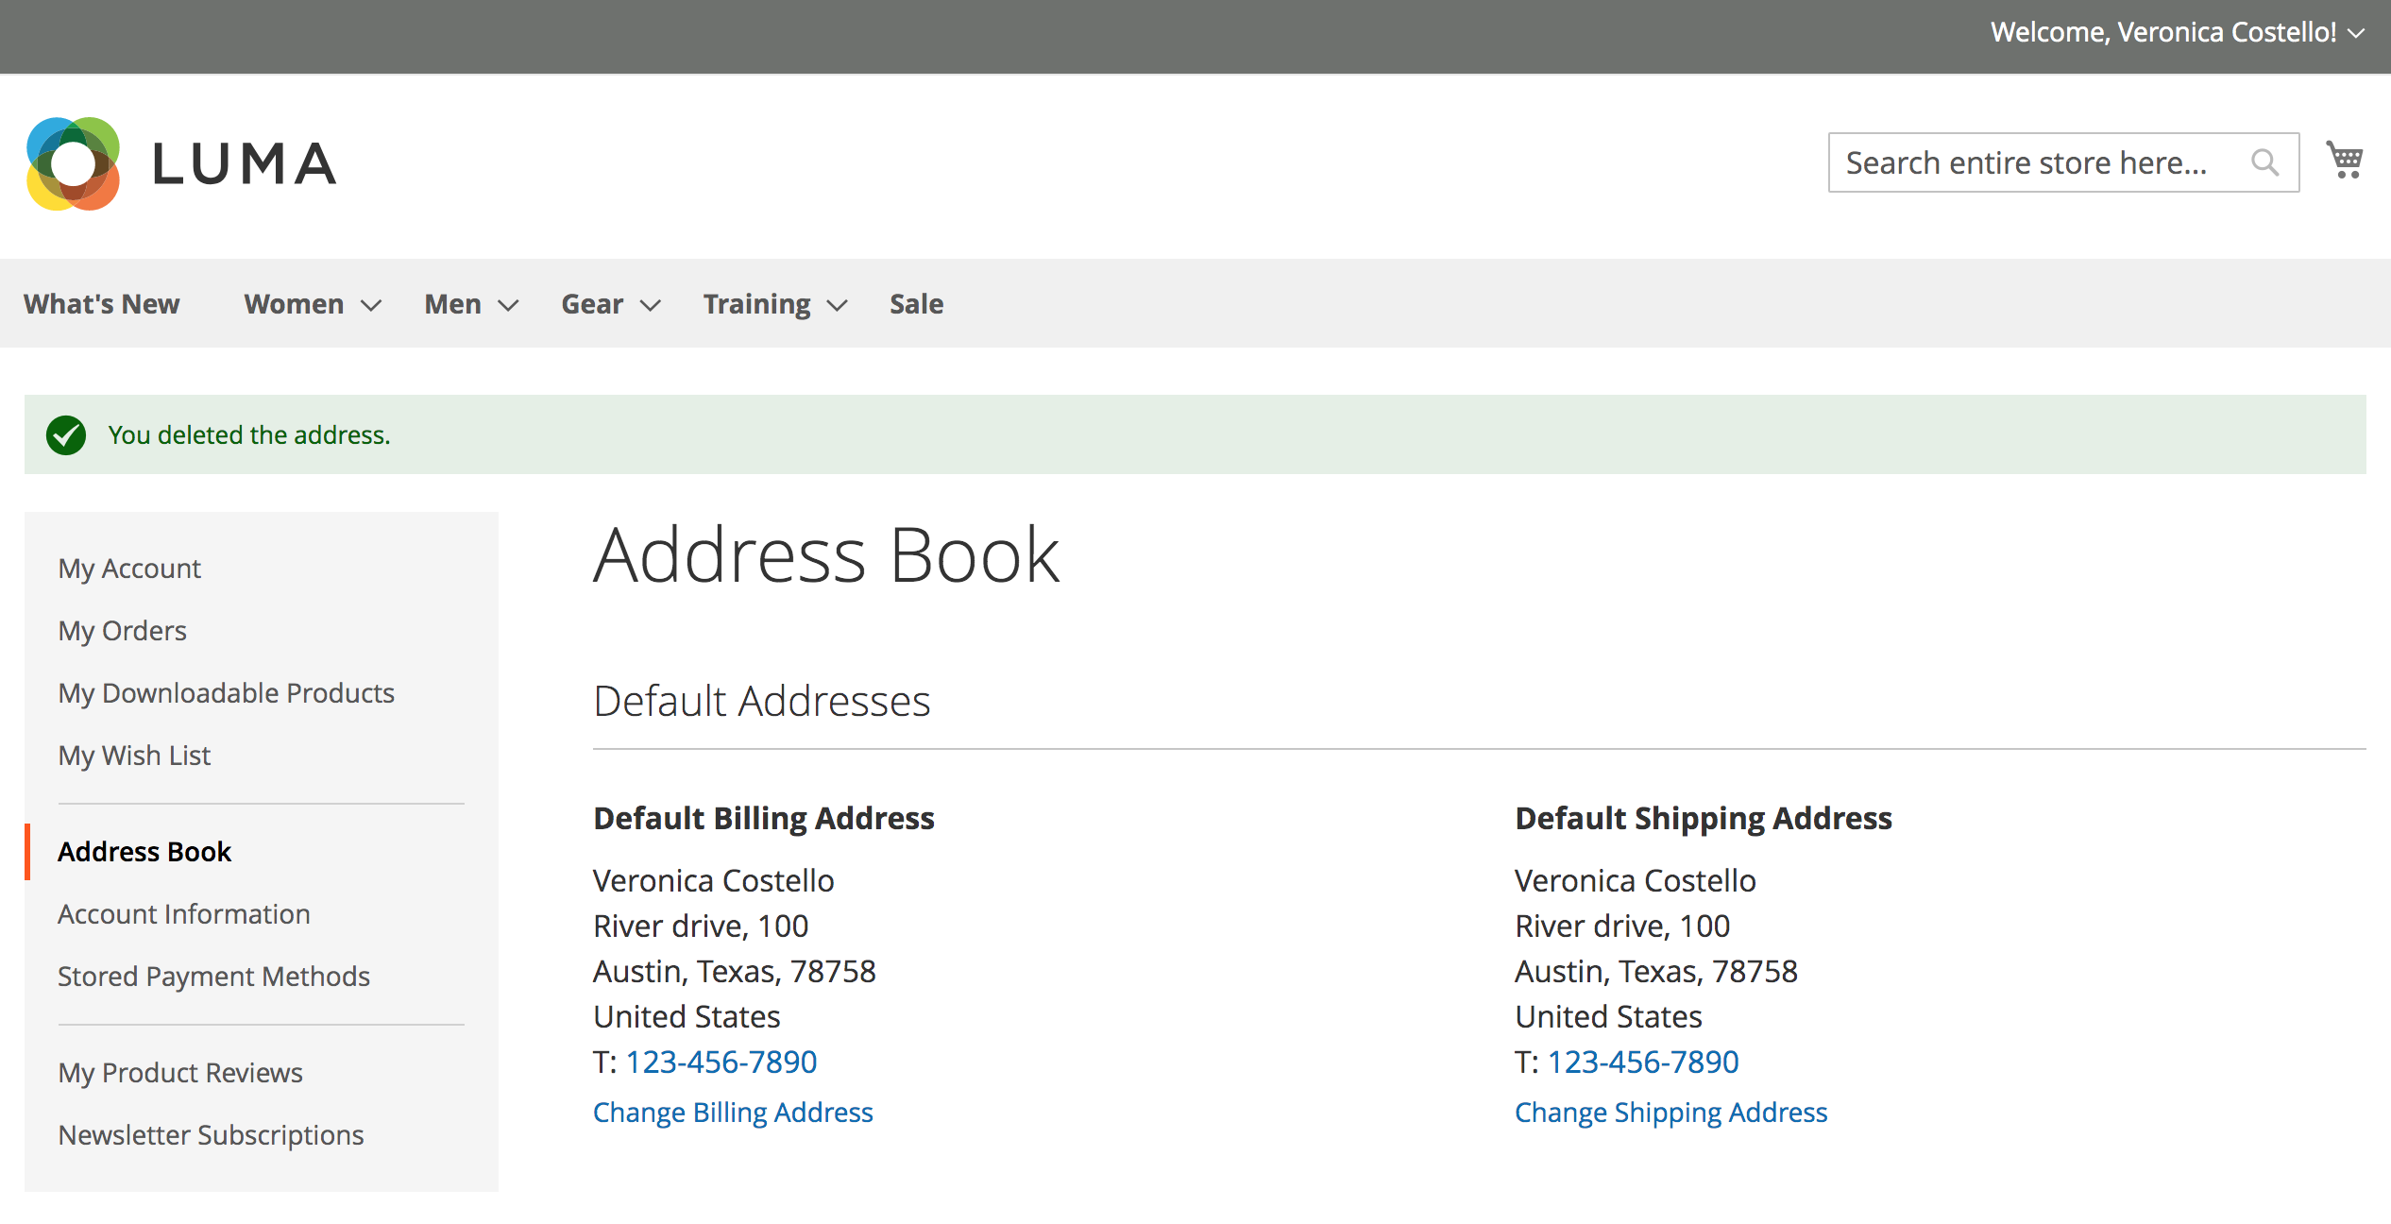Click the 'You deleted the address.' message
The height and width of the screenshot is (1224, 2391).
(x=249, y=434)
